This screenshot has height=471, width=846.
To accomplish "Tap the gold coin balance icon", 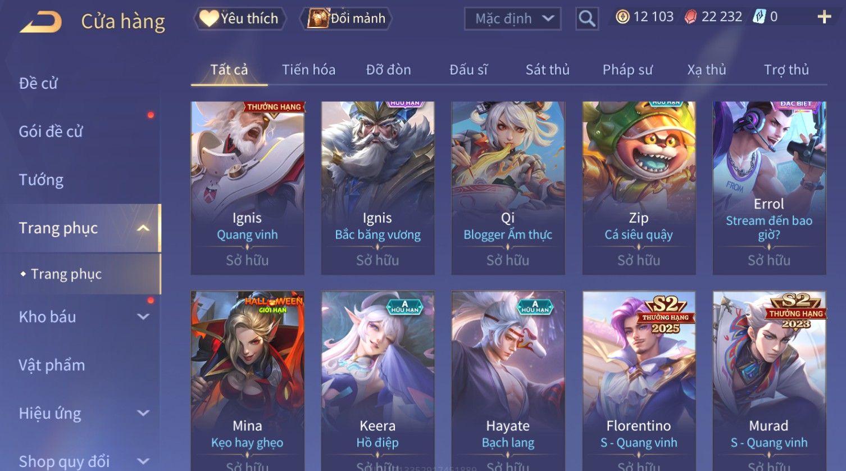I will click(x=622, y=17).
